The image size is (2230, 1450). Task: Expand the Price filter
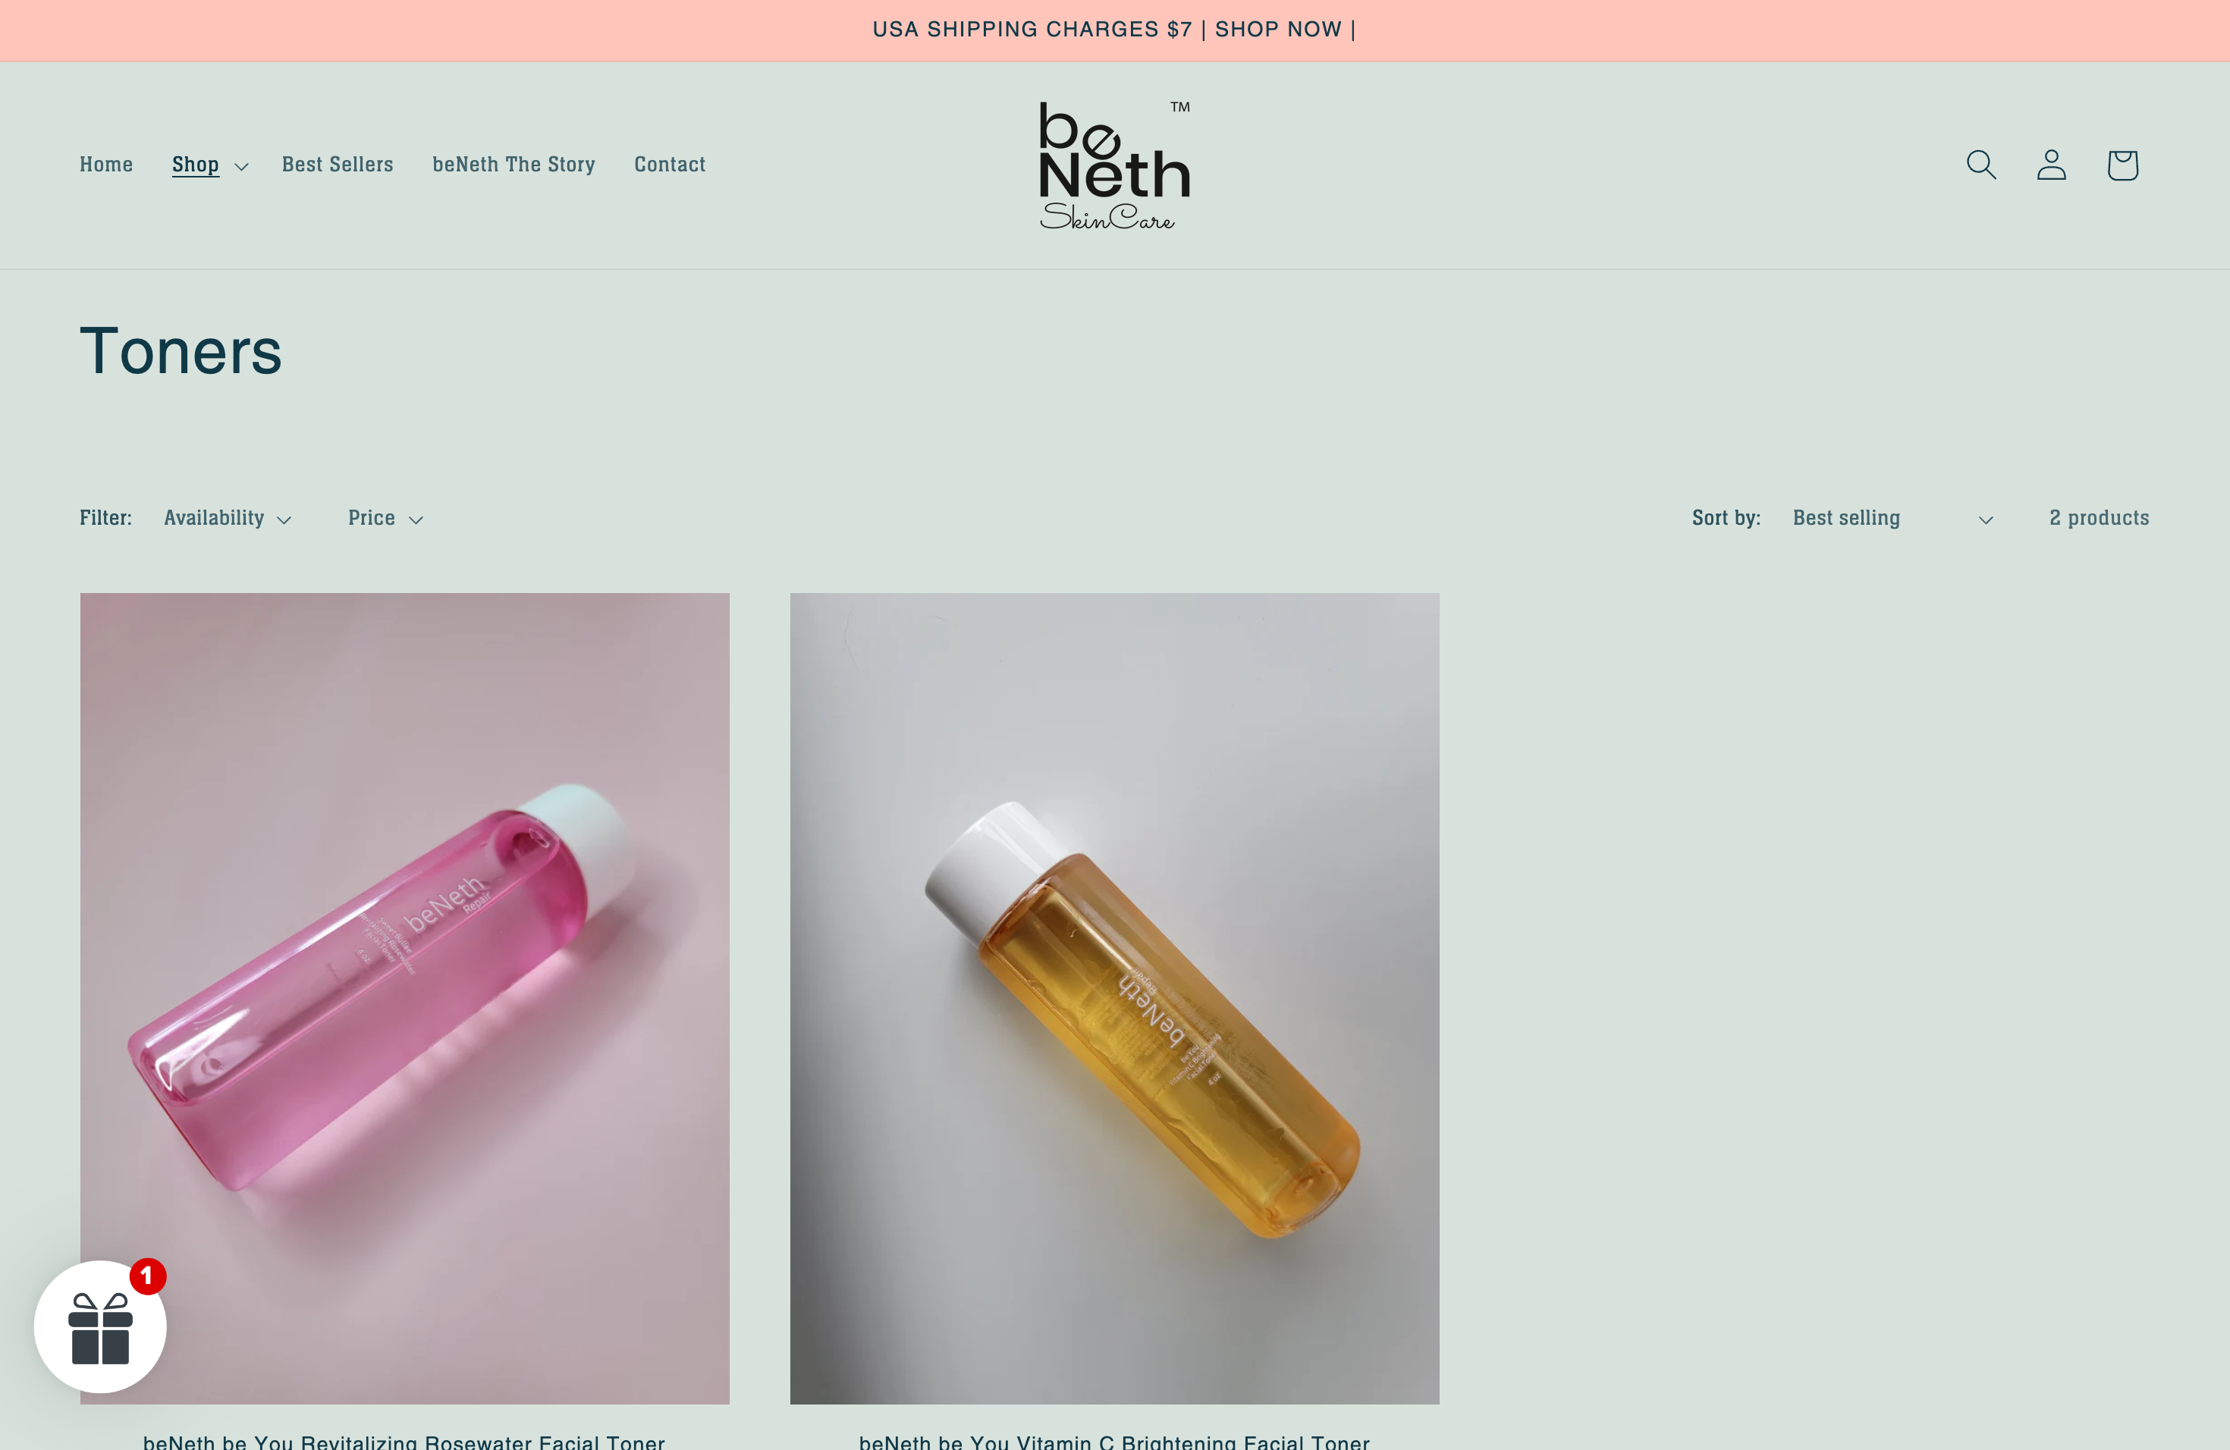point(386,518)
